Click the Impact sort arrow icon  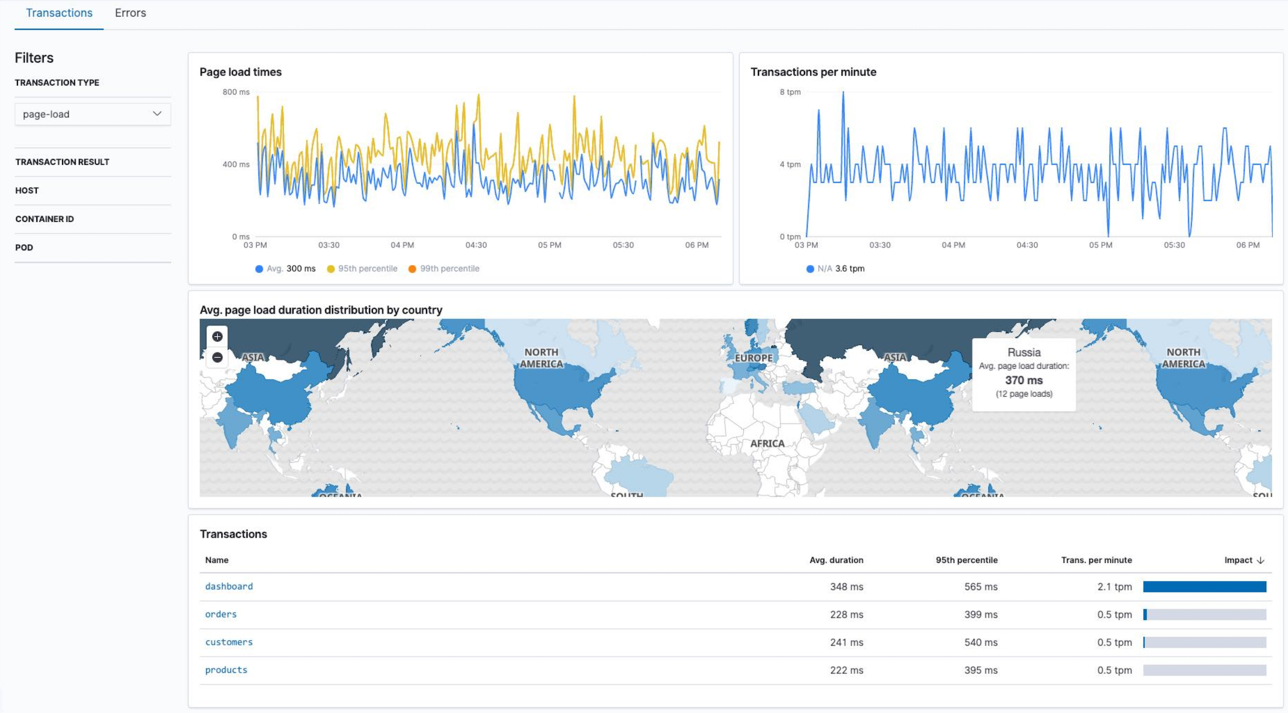pyautogui.click(x=1260, y=560)
